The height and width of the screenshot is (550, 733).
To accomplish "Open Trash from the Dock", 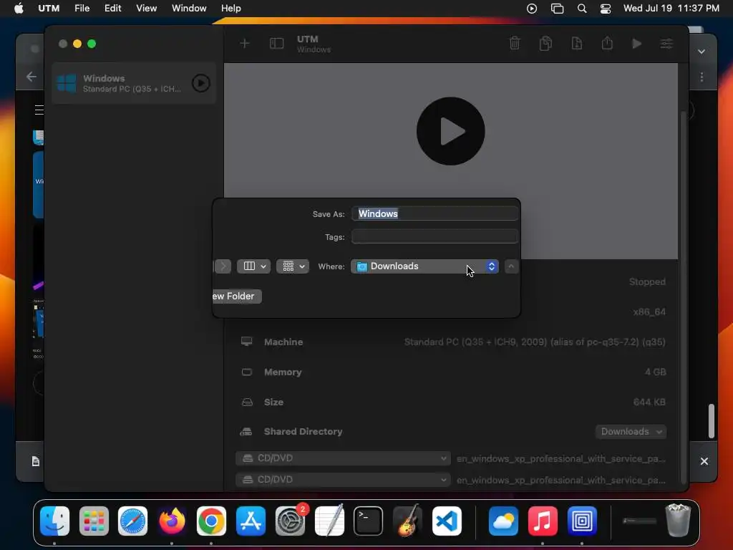I will tap(678, 521).
